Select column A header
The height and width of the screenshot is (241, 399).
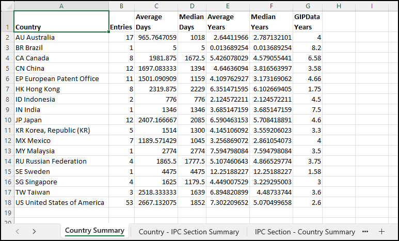(x=61, y=6)
